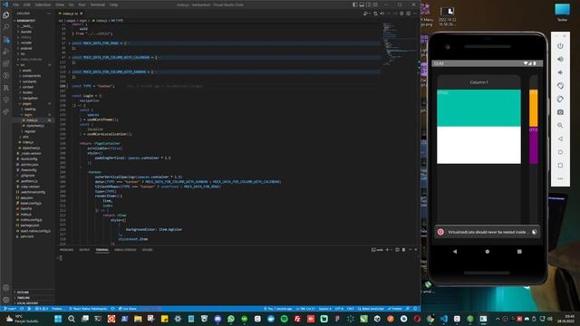Toggle the secondary sidebar layout icon
The width and height of the screenshot is (580, 326).
[369, 5]
